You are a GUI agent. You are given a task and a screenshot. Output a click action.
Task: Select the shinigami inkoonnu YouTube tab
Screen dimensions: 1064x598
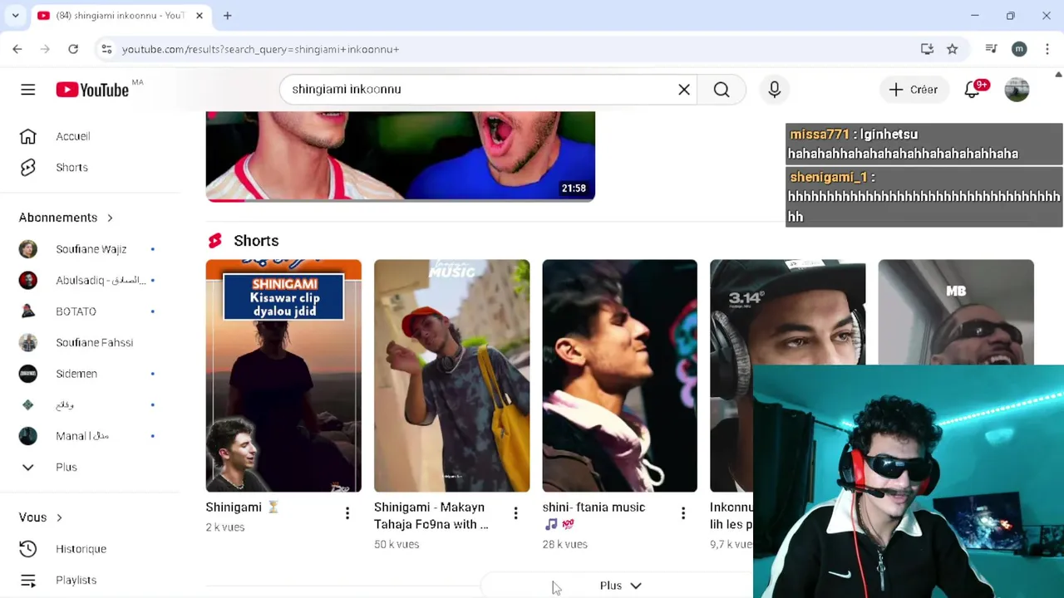coord(121,16)
